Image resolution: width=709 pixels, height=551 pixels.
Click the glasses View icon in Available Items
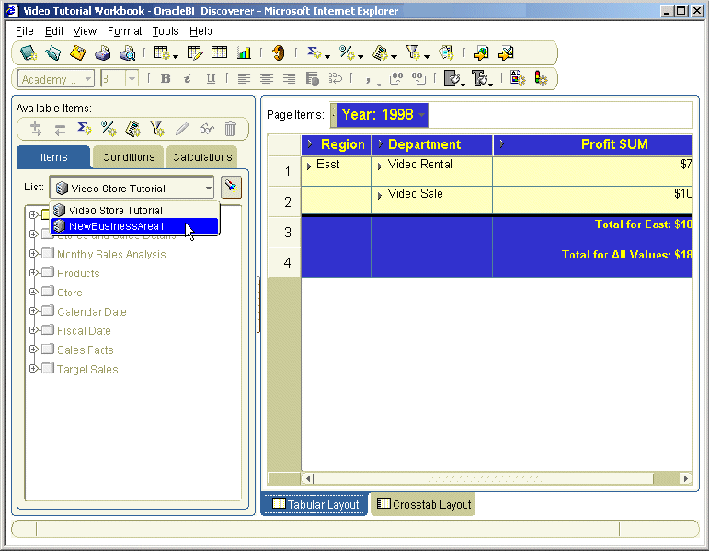(x=207, y=129)
